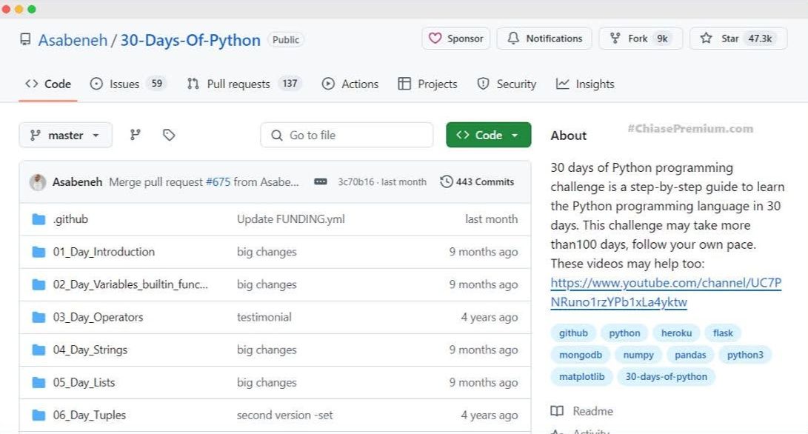Open the 03_Day_Operators folder
The image size is (808, 434).
pyautogui.click(x=98, y=318)
